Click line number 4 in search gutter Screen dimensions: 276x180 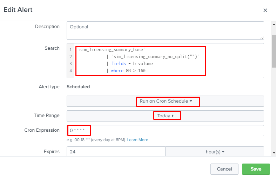tap(70, 71)
